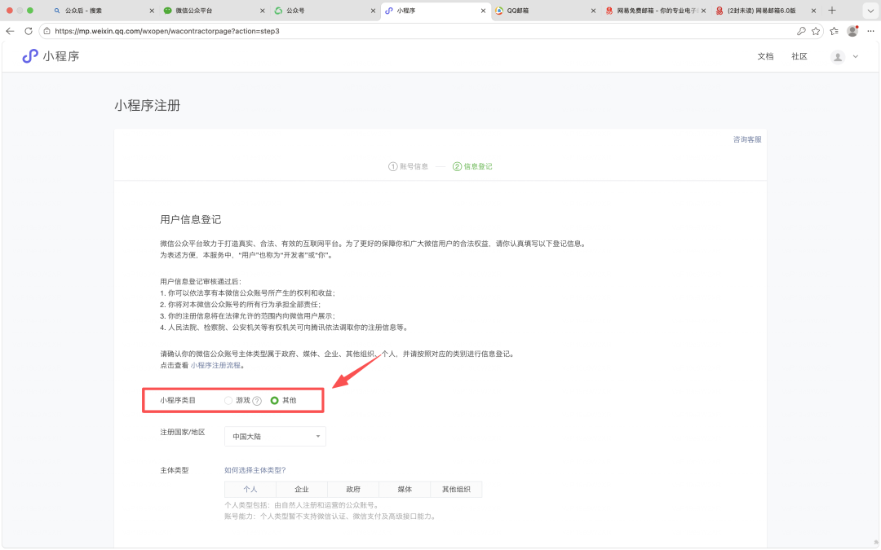Viewport: 881px width, 550px height.
Task: Select the 其他 radio button
Action: pyautogui.click(x=274, y=400)
